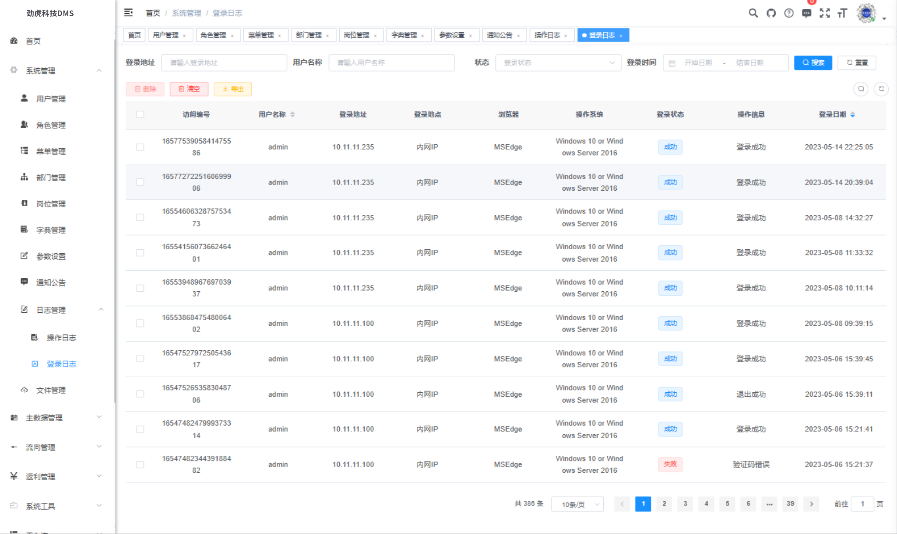Tick checkbox for the failed 验证码错误 row
897x534 pixels.
pyautogui.click(x=140, y=464)
